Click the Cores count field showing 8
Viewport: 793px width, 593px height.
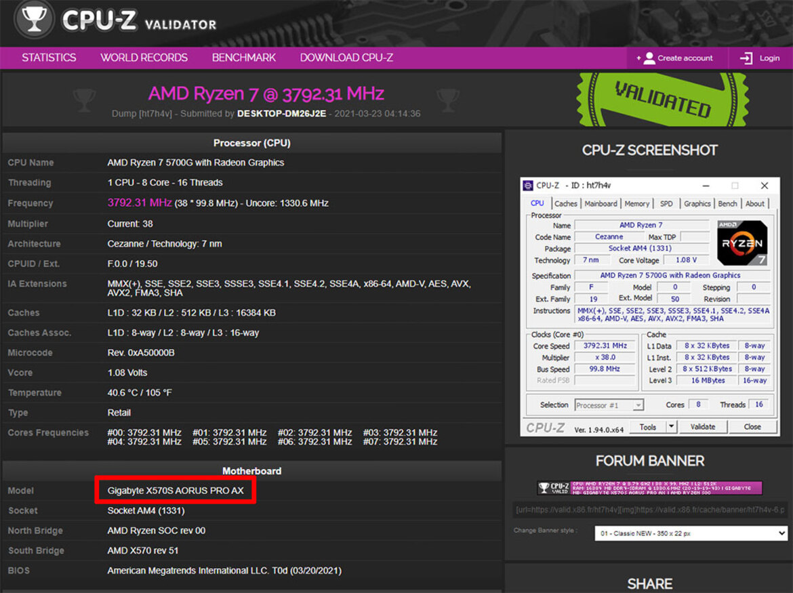[x=698, y=405]
